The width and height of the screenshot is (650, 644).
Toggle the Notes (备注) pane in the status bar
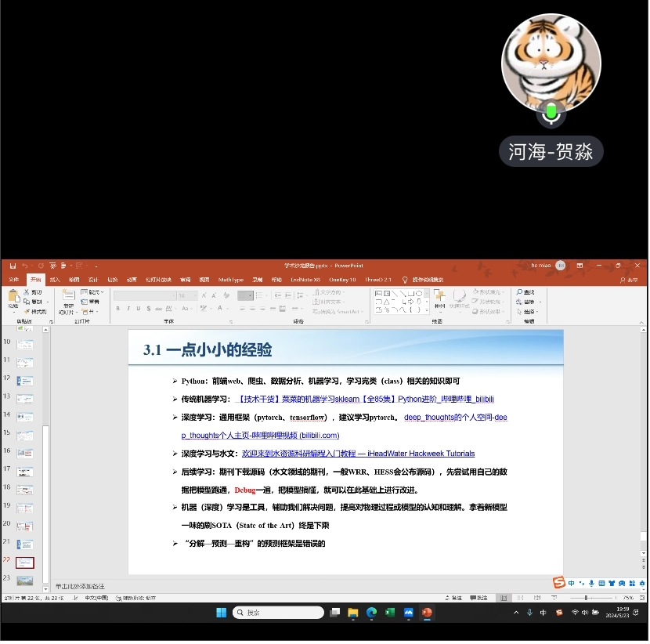pos(454,599)
